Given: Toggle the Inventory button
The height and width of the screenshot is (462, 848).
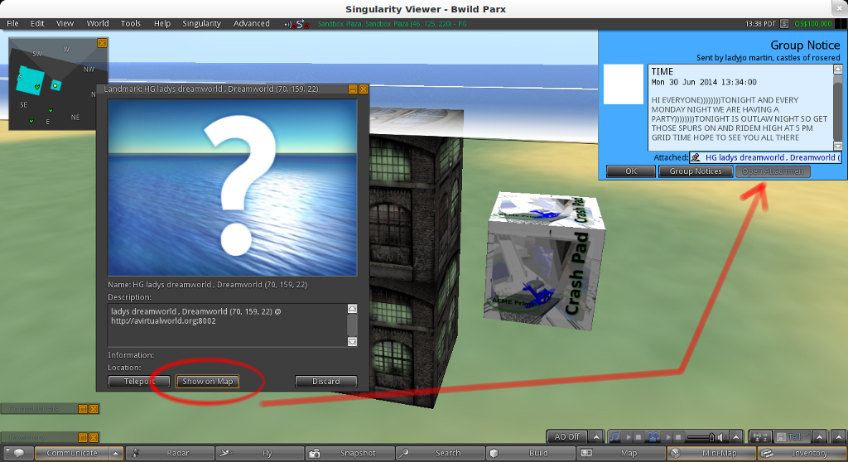Looking at the screenshot, I should tap(802, 453).
